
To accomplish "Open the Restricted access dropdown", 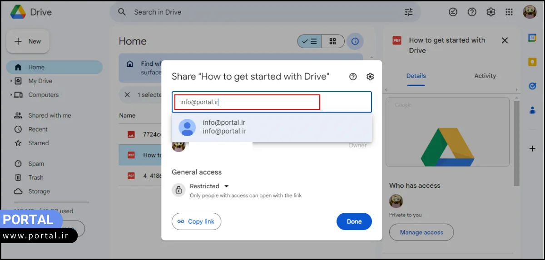I will [209, 186].
